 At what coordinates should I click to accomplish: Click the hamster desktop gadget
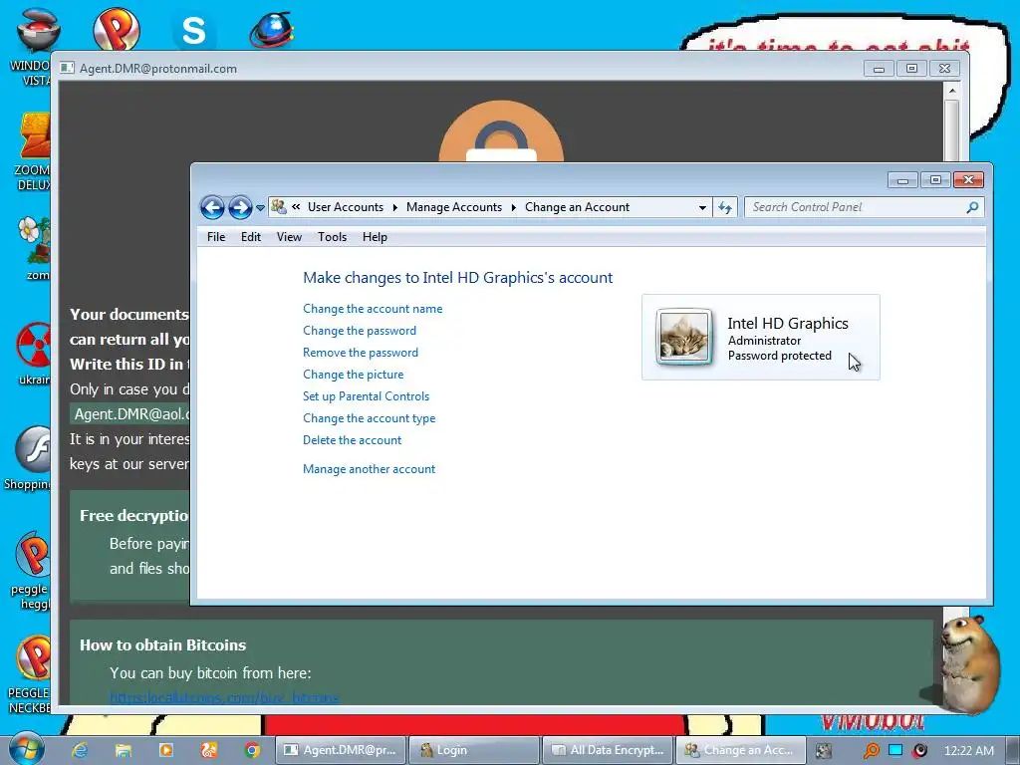point(968,663)
